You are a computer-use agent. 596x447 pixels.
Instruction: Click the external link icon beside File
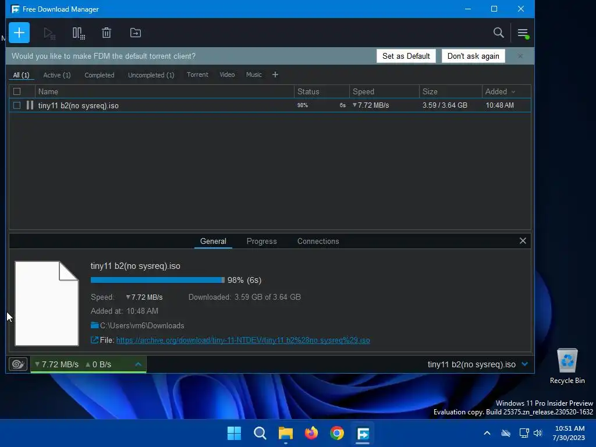tap(94, 340)
